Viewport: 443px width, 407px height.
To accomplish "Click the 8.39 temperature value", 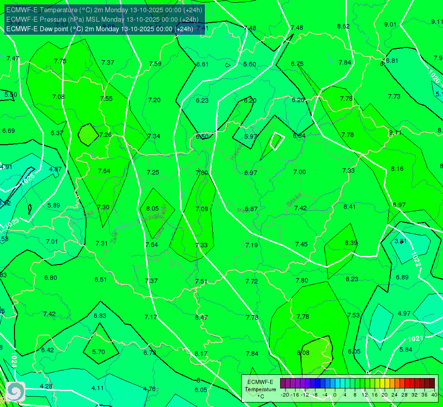I will tap(351, 243).
